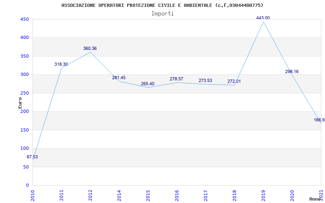325x203 pixels.
Task: Click the x-axis year 2019
Action: point(263,195)
